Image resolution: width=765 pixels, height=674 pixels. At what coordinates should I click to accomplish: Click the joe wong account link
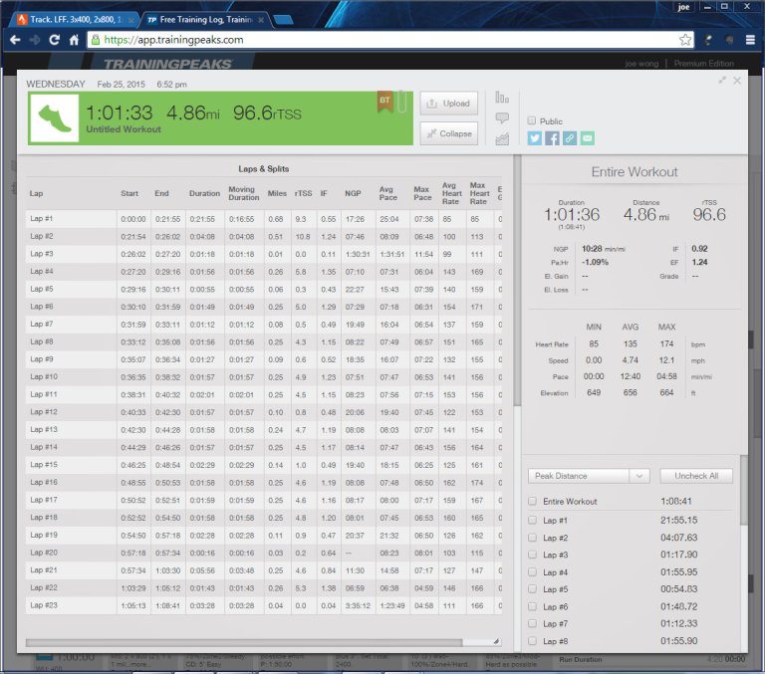[641, 64]
